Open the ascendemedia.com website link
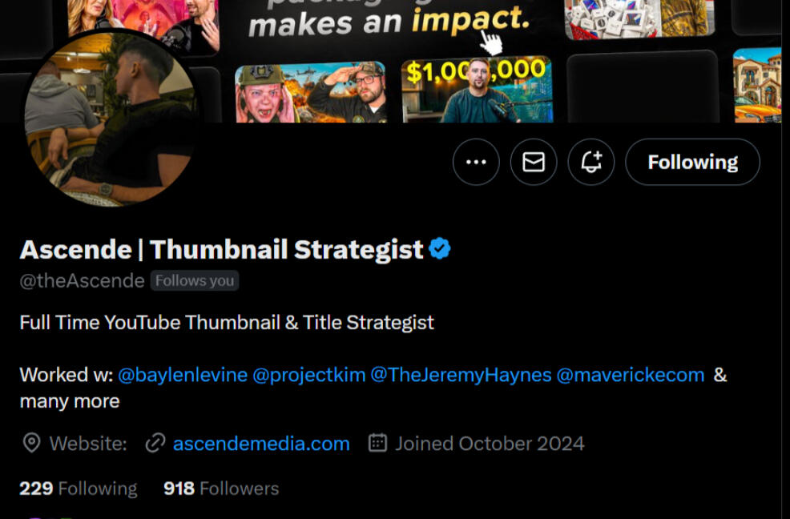This screenshot has width=790, height=519. coord(261,444)
